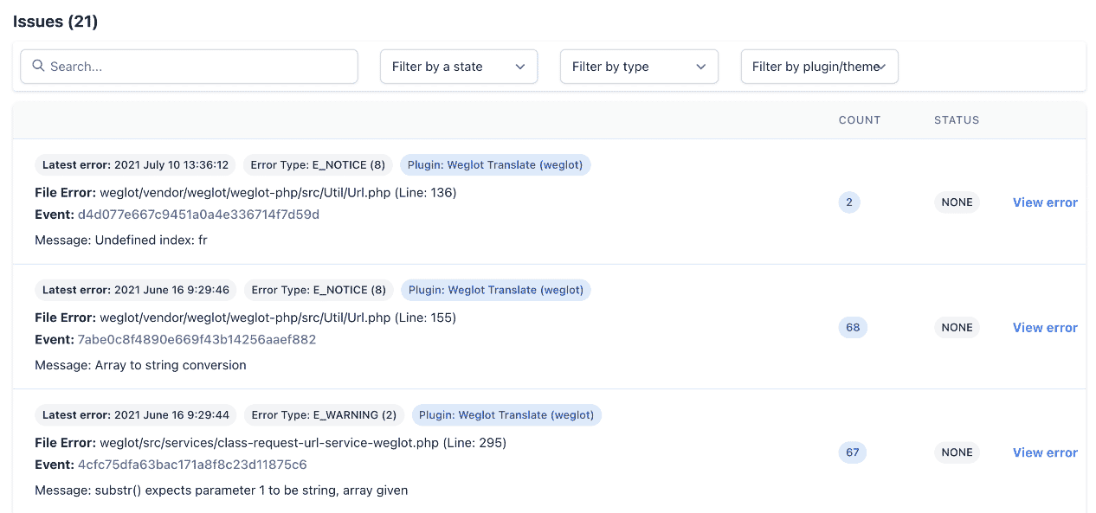The height and width of the screenshot is (513, 1096).
Task: Select event hash 7abe0c8f4890e669f43b14256aaef882
Action: (x=197, y=340)
